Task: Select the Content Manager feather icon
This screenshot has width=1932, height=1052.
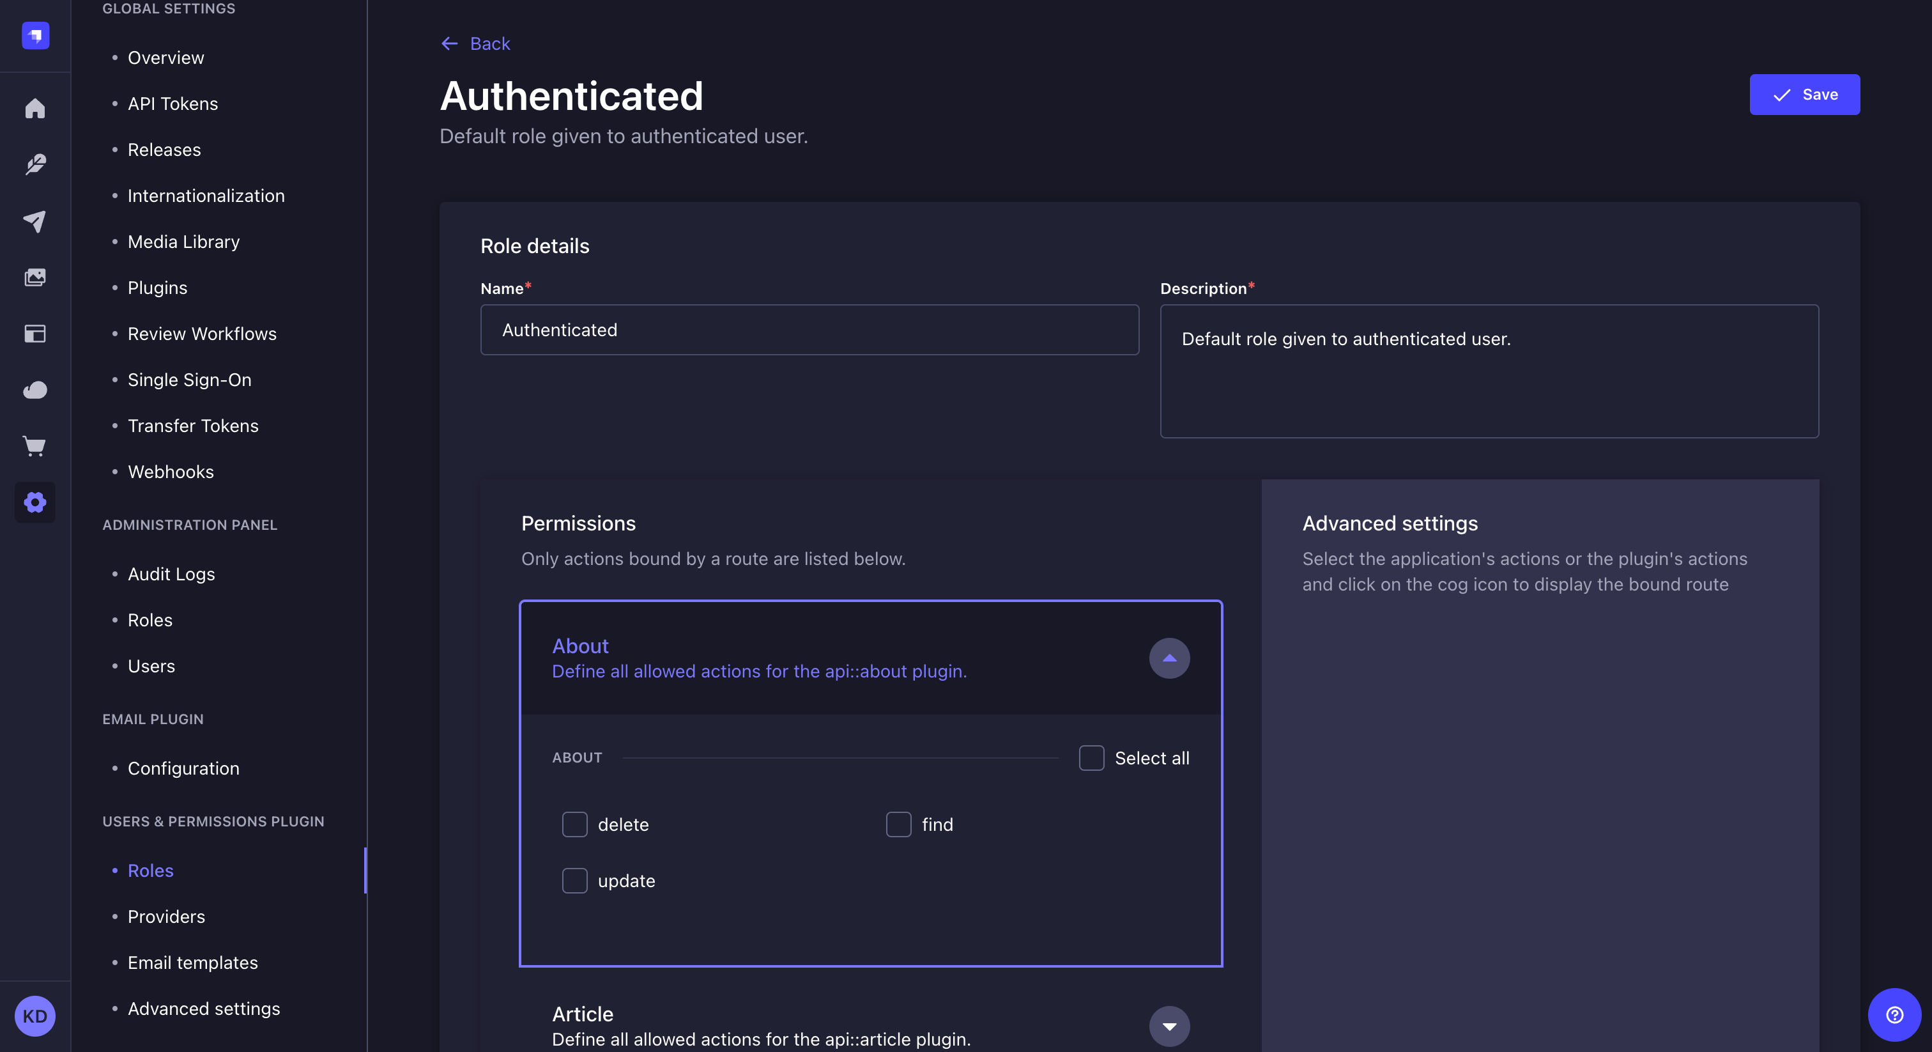Action: 34,165
